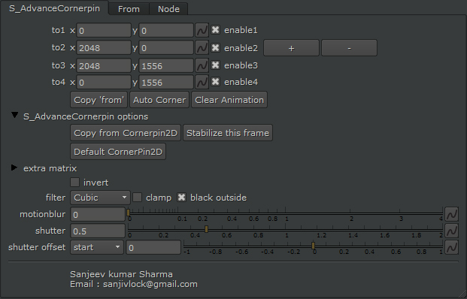467x299 pixels.
Task: Click the Default CornerPin2D button
Action: click(x=118, y=152)
